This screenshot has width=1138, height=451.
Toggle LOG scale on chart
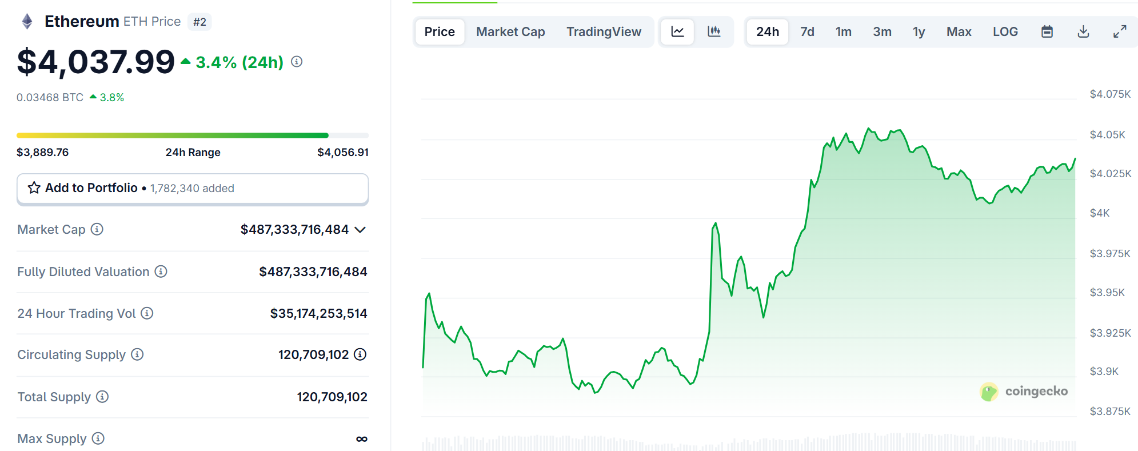pos(1005,31)
